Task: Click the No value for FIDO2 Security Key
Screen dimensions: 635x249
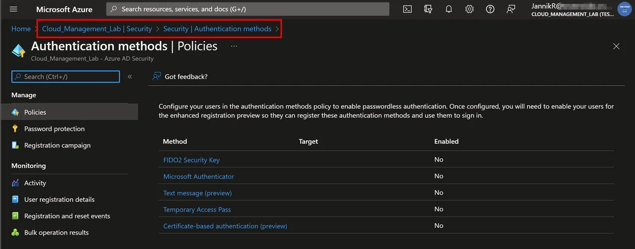Action: [439, 159]
